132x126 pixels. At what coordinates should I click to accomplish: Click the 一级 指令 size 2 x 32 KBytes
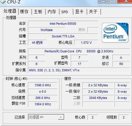pyautogui.click(x=98, y=91)
